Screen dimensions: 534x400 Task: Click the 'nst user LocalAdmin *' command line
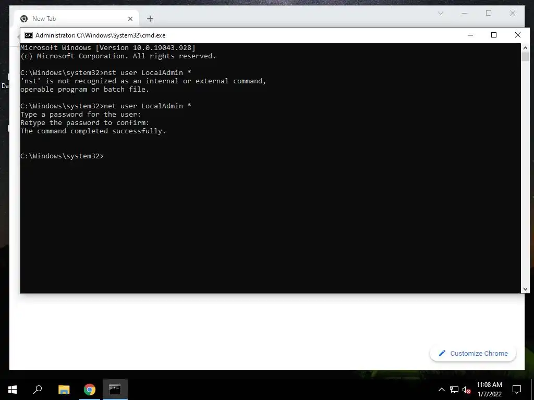point(105,72)
